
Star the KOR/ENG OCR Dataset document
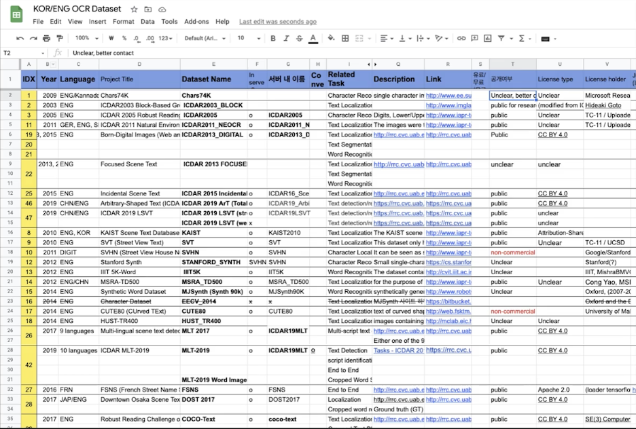point(135,9)
